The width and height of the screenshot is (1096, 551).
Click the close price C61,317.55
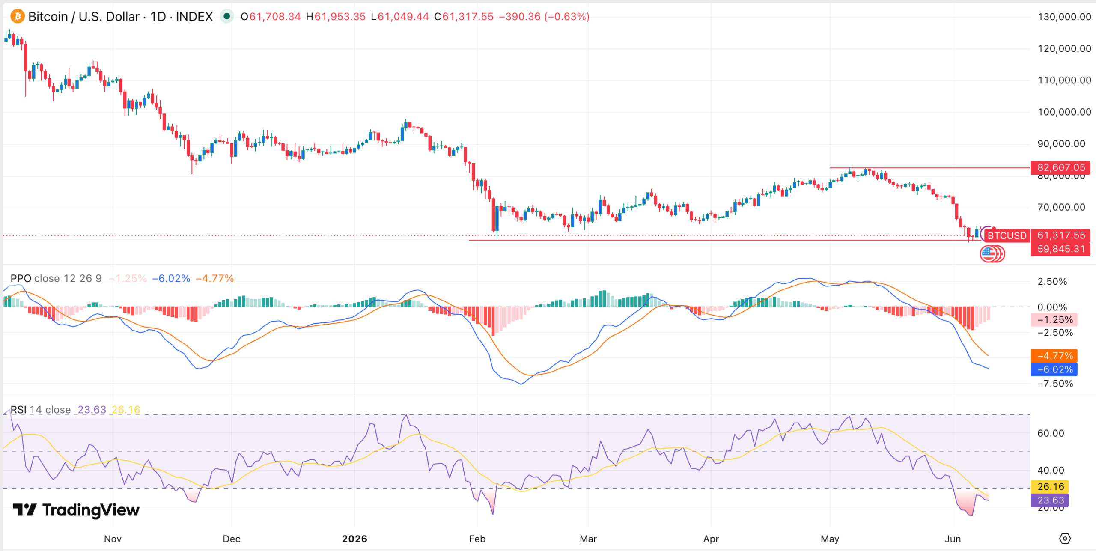(x=464, y=17)
